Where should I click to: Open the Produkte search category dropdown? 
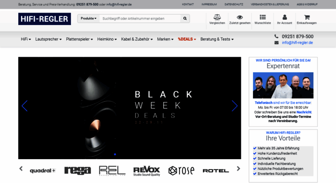pyautogui.click(x=89, y=19)
